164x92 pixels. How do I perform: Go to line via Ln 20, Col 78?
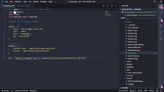(x=123, y=91)
